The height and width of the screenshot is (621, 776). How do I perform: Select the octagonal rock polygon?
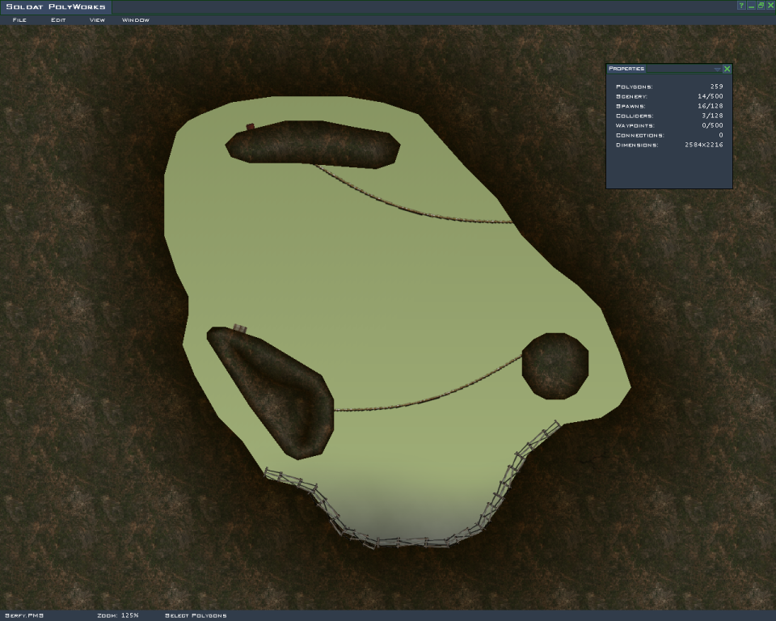[555, 365]
